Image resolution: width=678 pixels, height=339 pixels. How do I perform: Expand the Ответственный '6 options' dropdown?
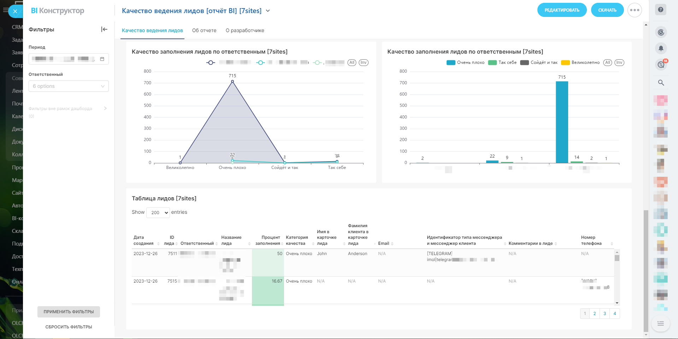69,86
